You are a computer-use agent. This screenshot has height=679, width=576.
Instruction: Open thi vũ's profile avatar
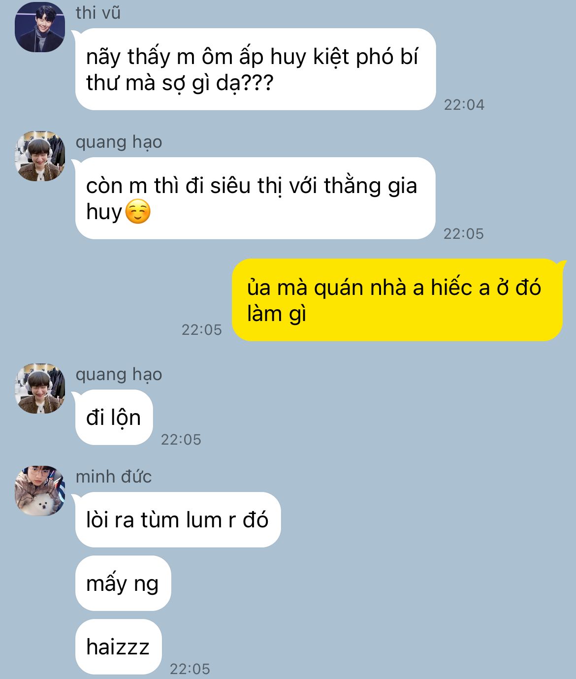pos(40,27)
